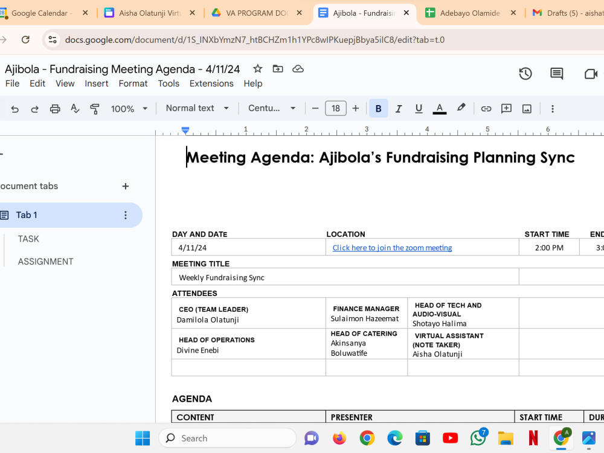
Task: Open Netflix from the taskbar
Action: click(x=533, y=438)
